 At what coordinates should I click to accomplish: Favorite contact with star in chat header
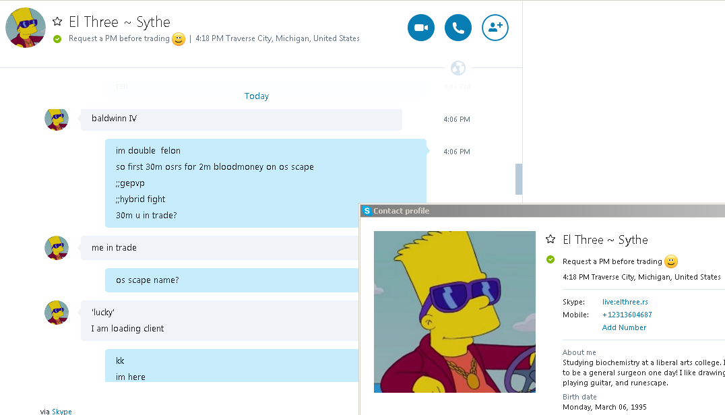[57, 22]
